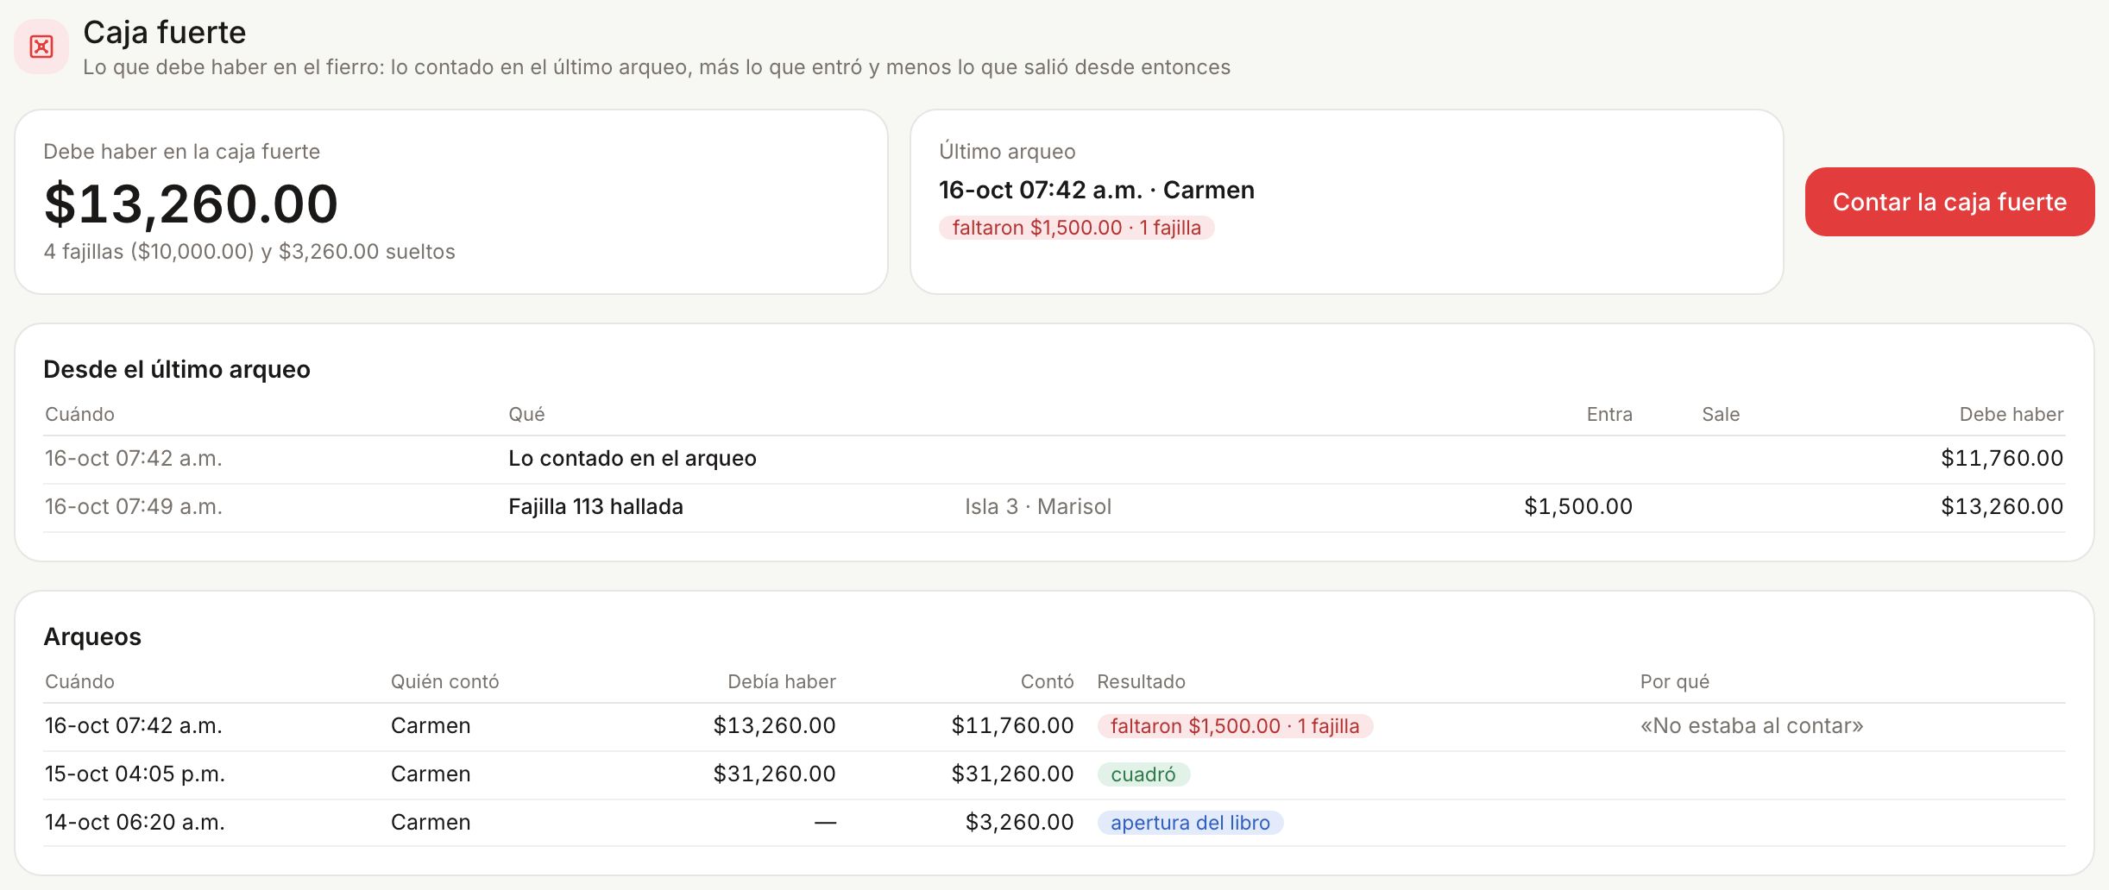Click the page subtitle about el fierro

657,67
